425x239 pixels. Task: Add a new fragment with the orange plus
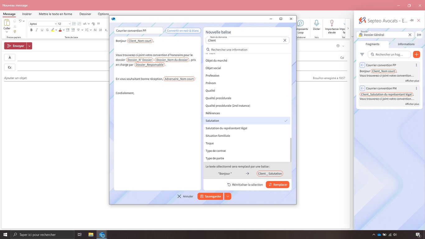pyautogui.click(x=416, y=54)
